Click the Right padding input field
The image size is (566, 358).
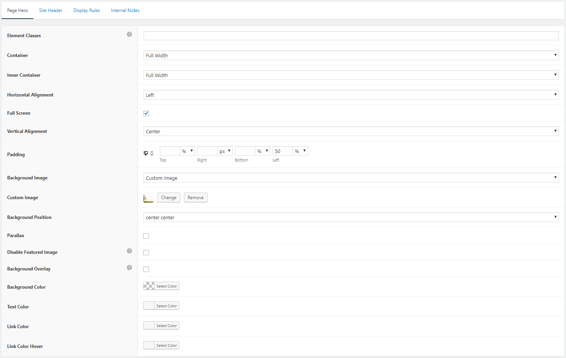tap(208, 151)
